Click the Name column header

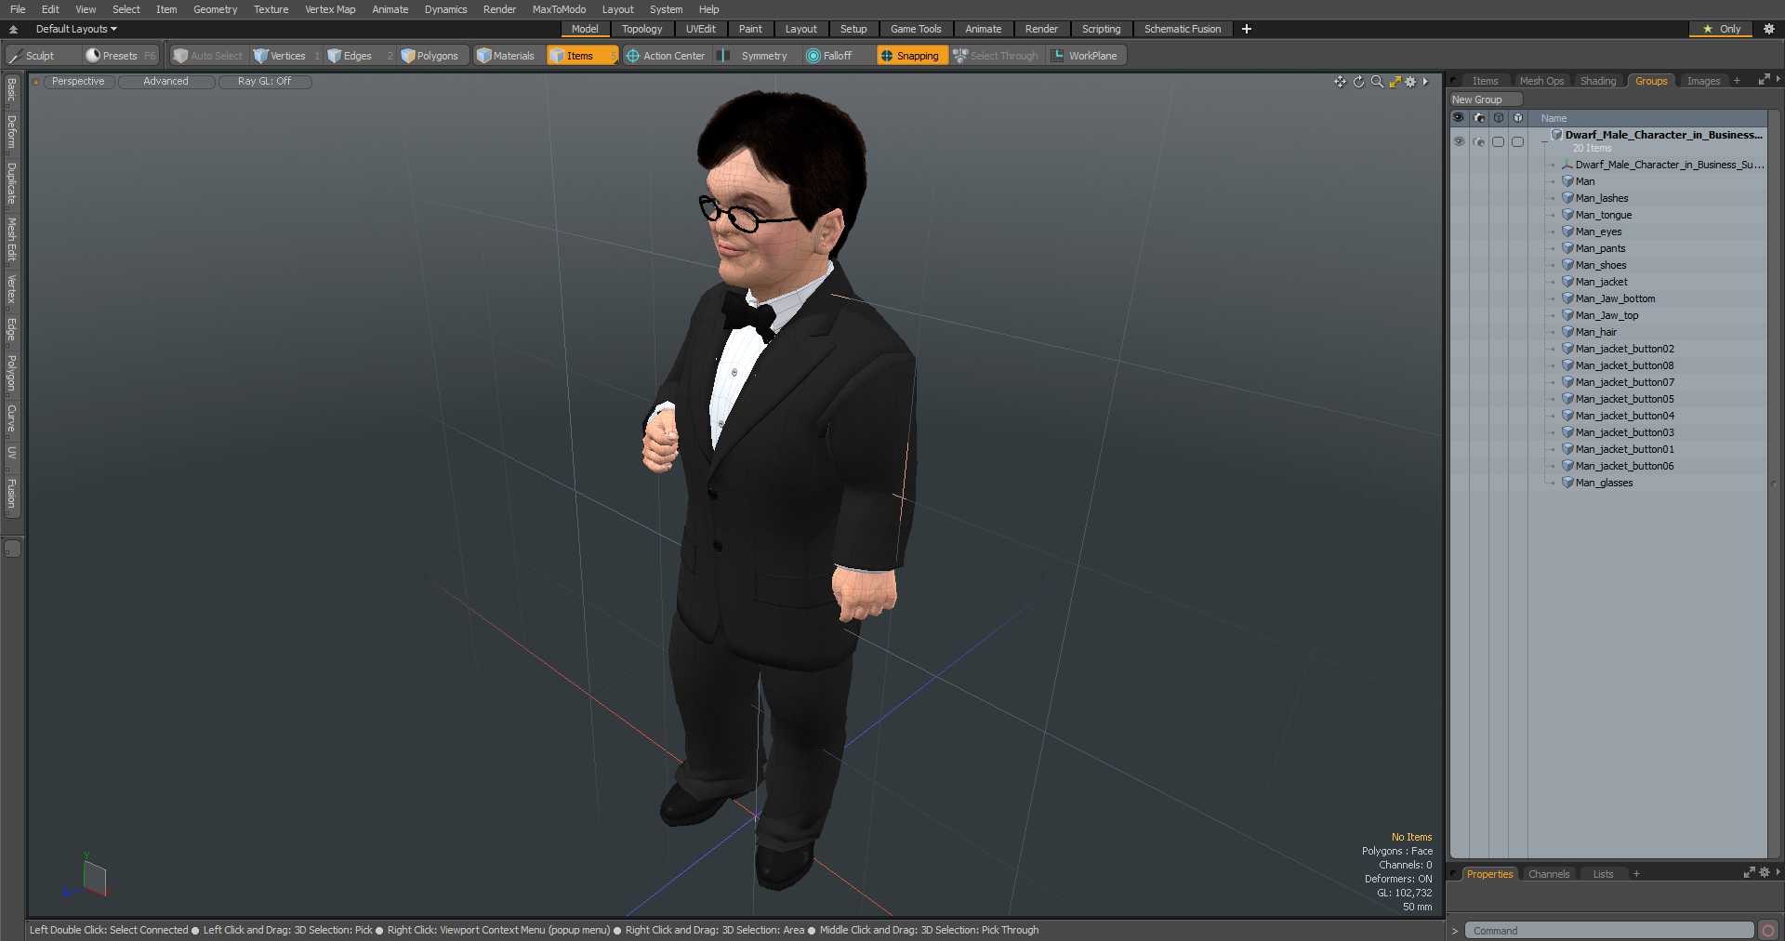click(1554, 118)
